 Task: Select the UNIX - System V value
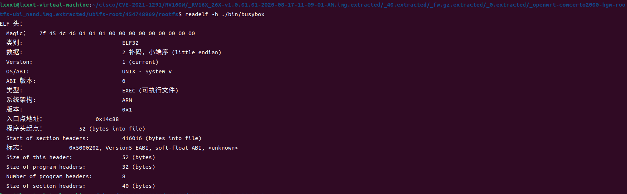point(147,72)
